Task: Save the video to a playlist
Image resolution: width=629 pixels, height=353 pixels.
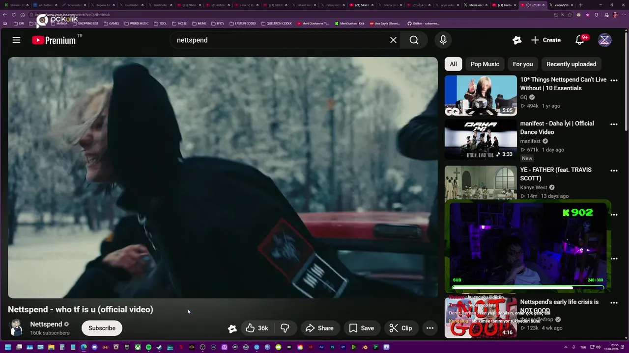Action: (362, 328)
